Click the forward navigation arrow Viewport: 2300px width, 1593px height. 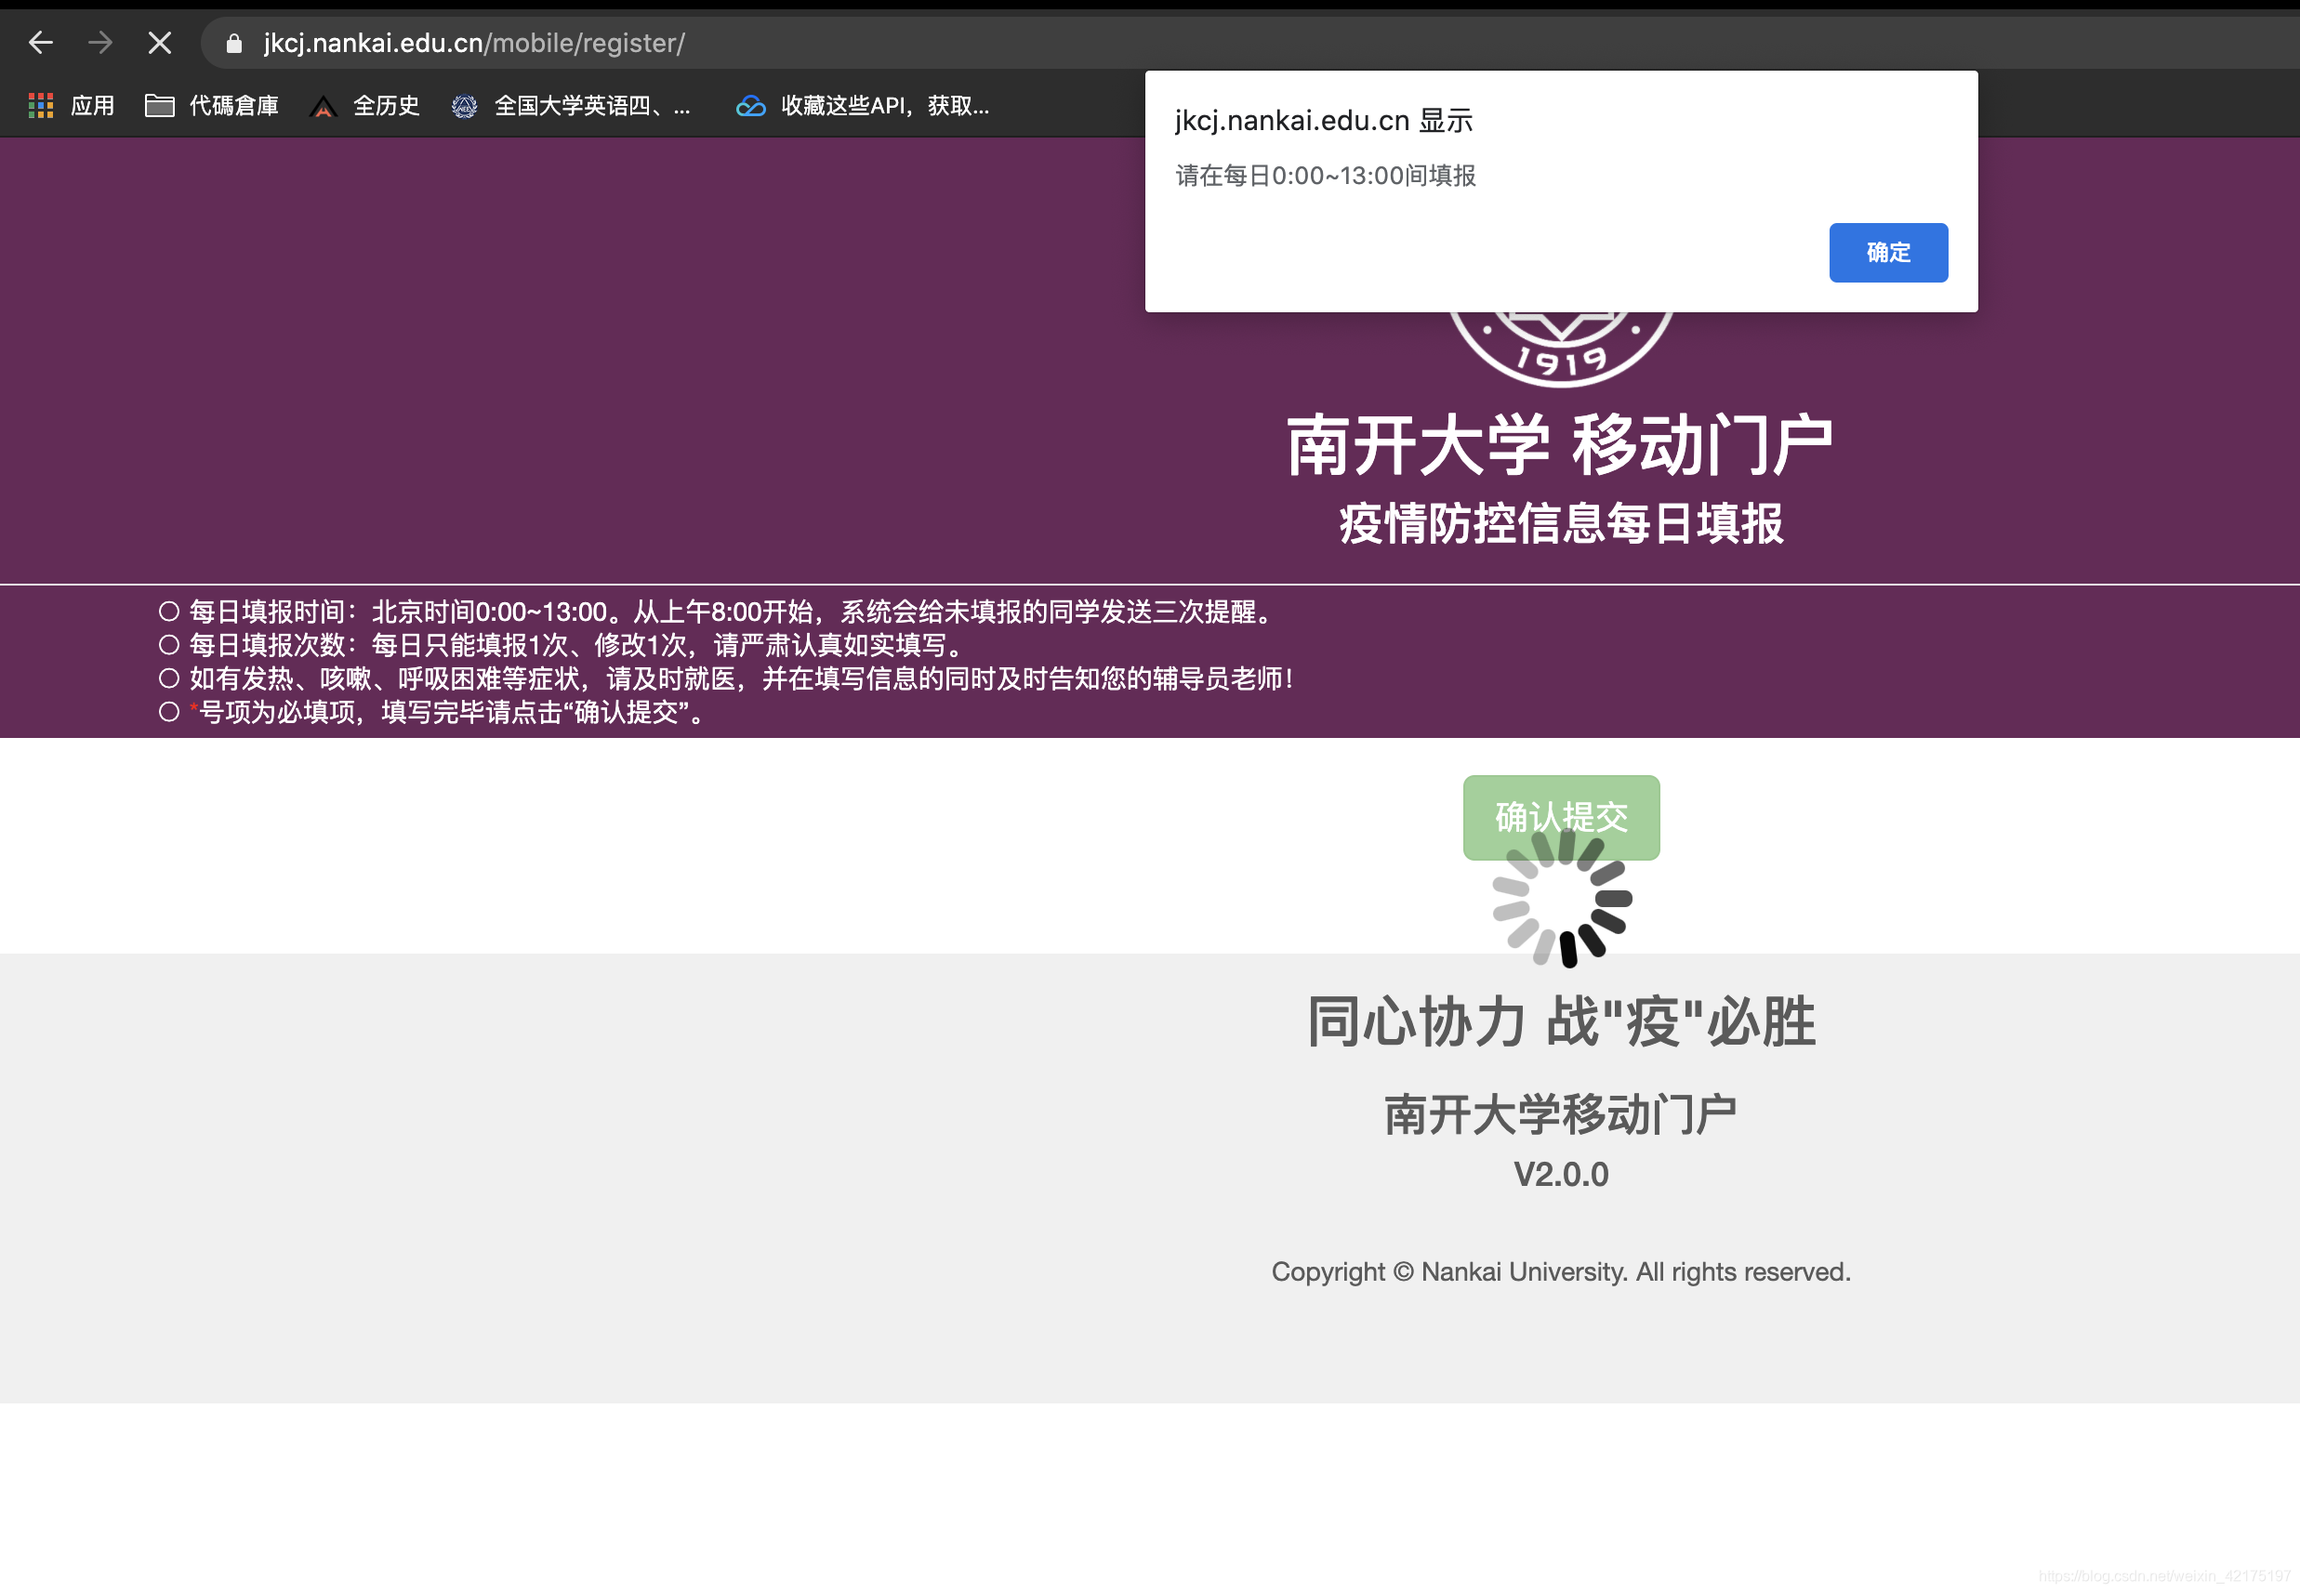click(x=99, y=42)
